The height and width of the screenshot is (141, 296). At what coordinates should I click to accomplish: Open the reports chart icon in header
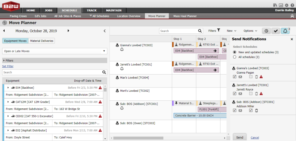pos(281,5)
